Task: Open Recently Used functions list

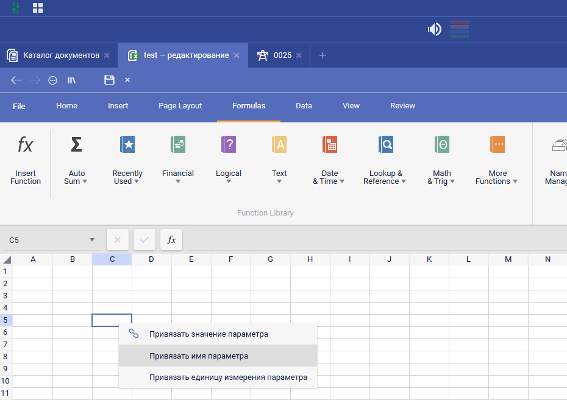Action: pos(127,145)
